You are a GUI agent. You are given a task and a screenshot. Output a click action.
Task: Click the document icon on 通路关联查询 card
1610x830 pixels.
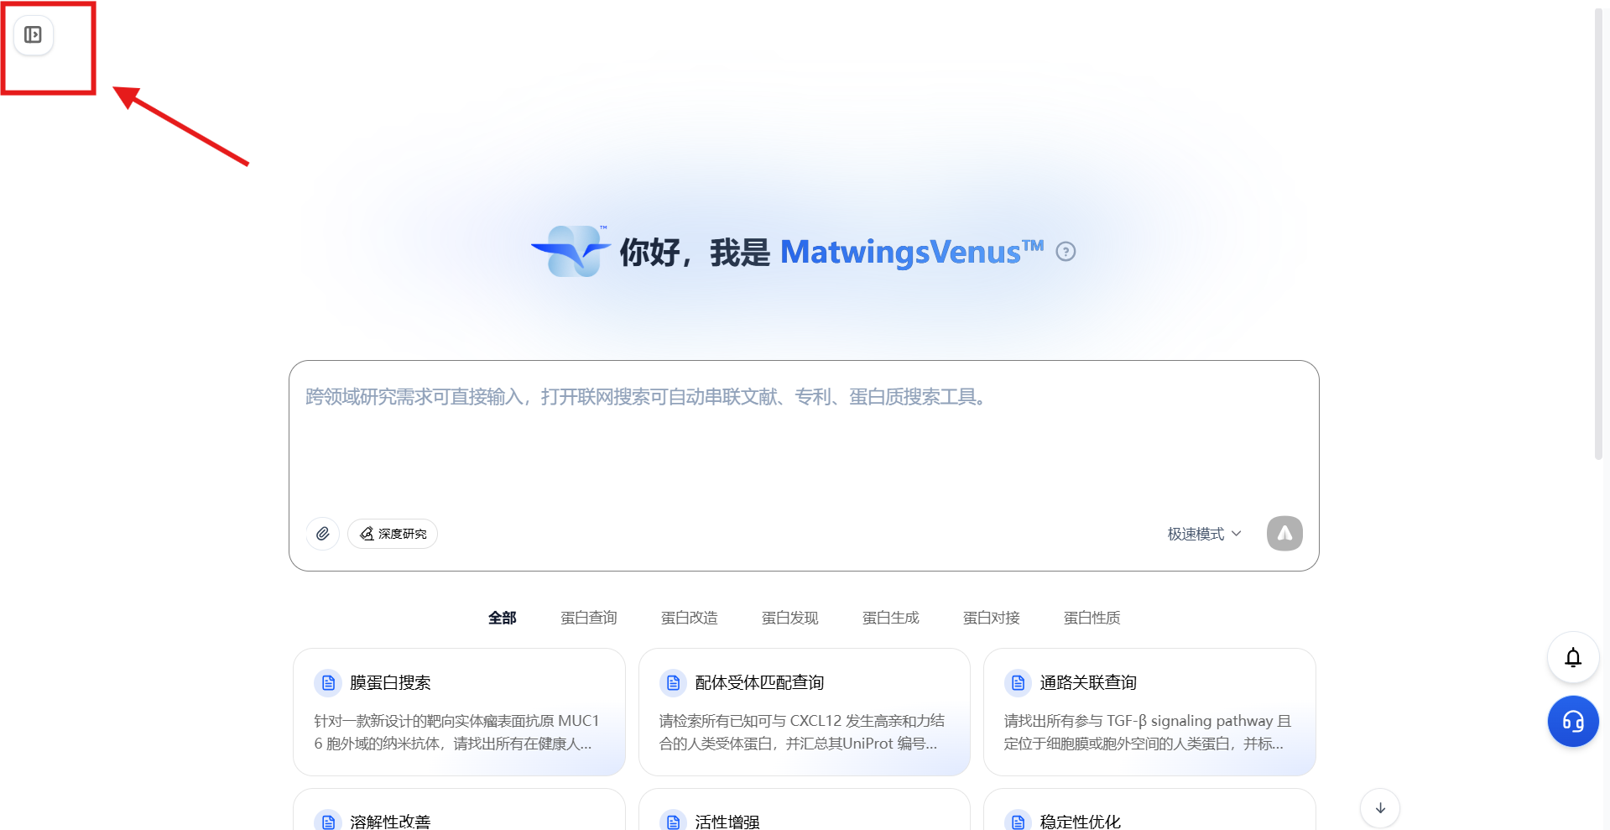(x=1018, y=683)
